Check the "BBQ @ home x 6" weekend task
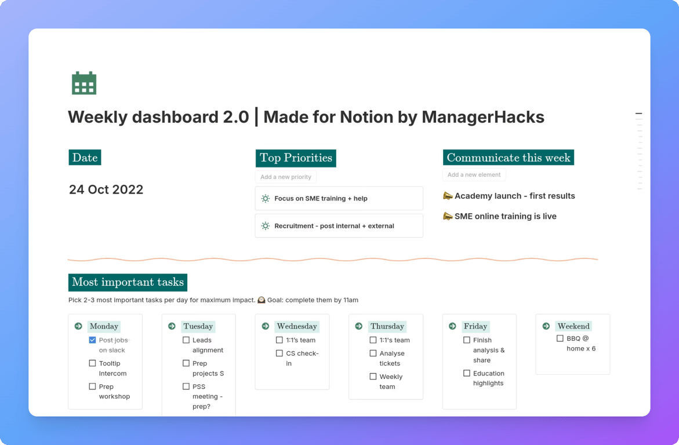 [560, 338]
